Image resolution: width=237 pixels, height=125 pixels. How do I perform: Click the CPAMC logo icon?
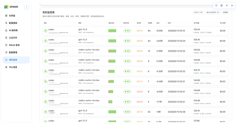6,7
